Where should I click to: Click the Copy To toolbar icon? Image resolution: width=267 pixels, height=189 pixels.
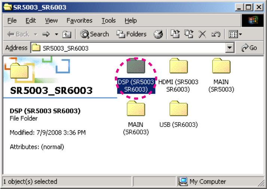[189, 34]
